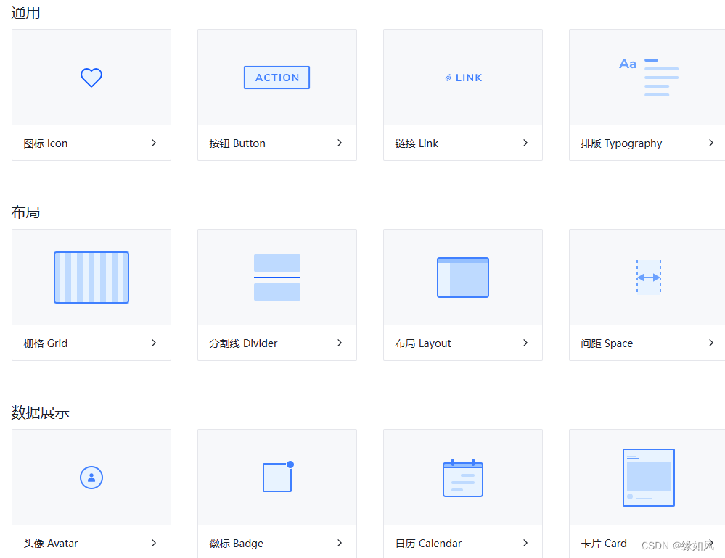This screenshot has width=725, height=558.
Task: Click the Layout container preview graphic
Action: pyautogui.click(x=462, y=278)
